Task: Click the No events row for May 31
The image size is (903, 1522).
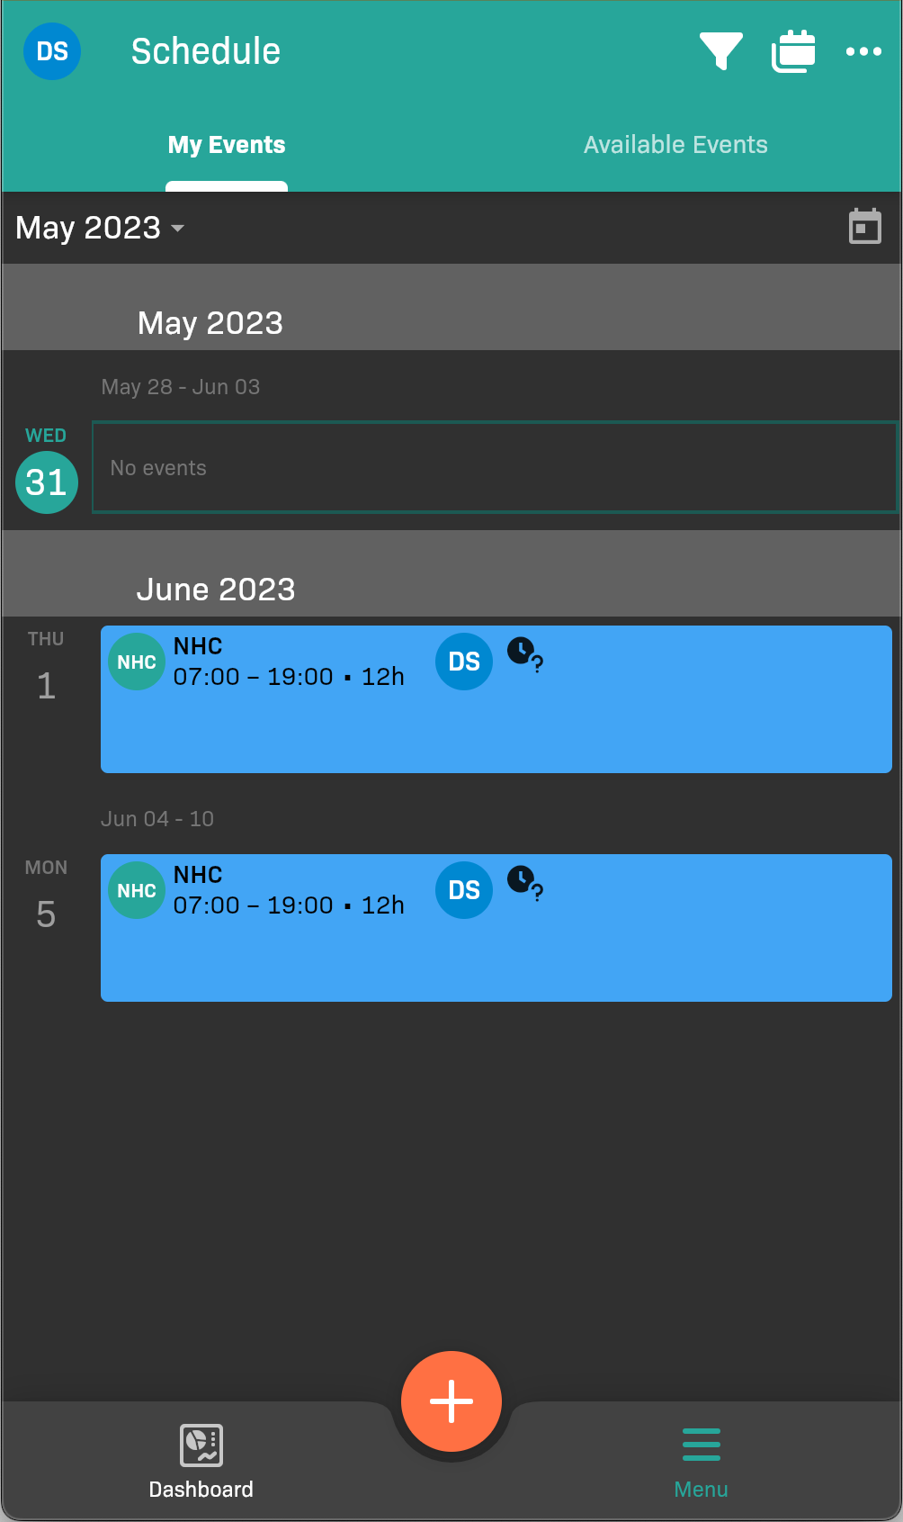Action: click(495, 468)
